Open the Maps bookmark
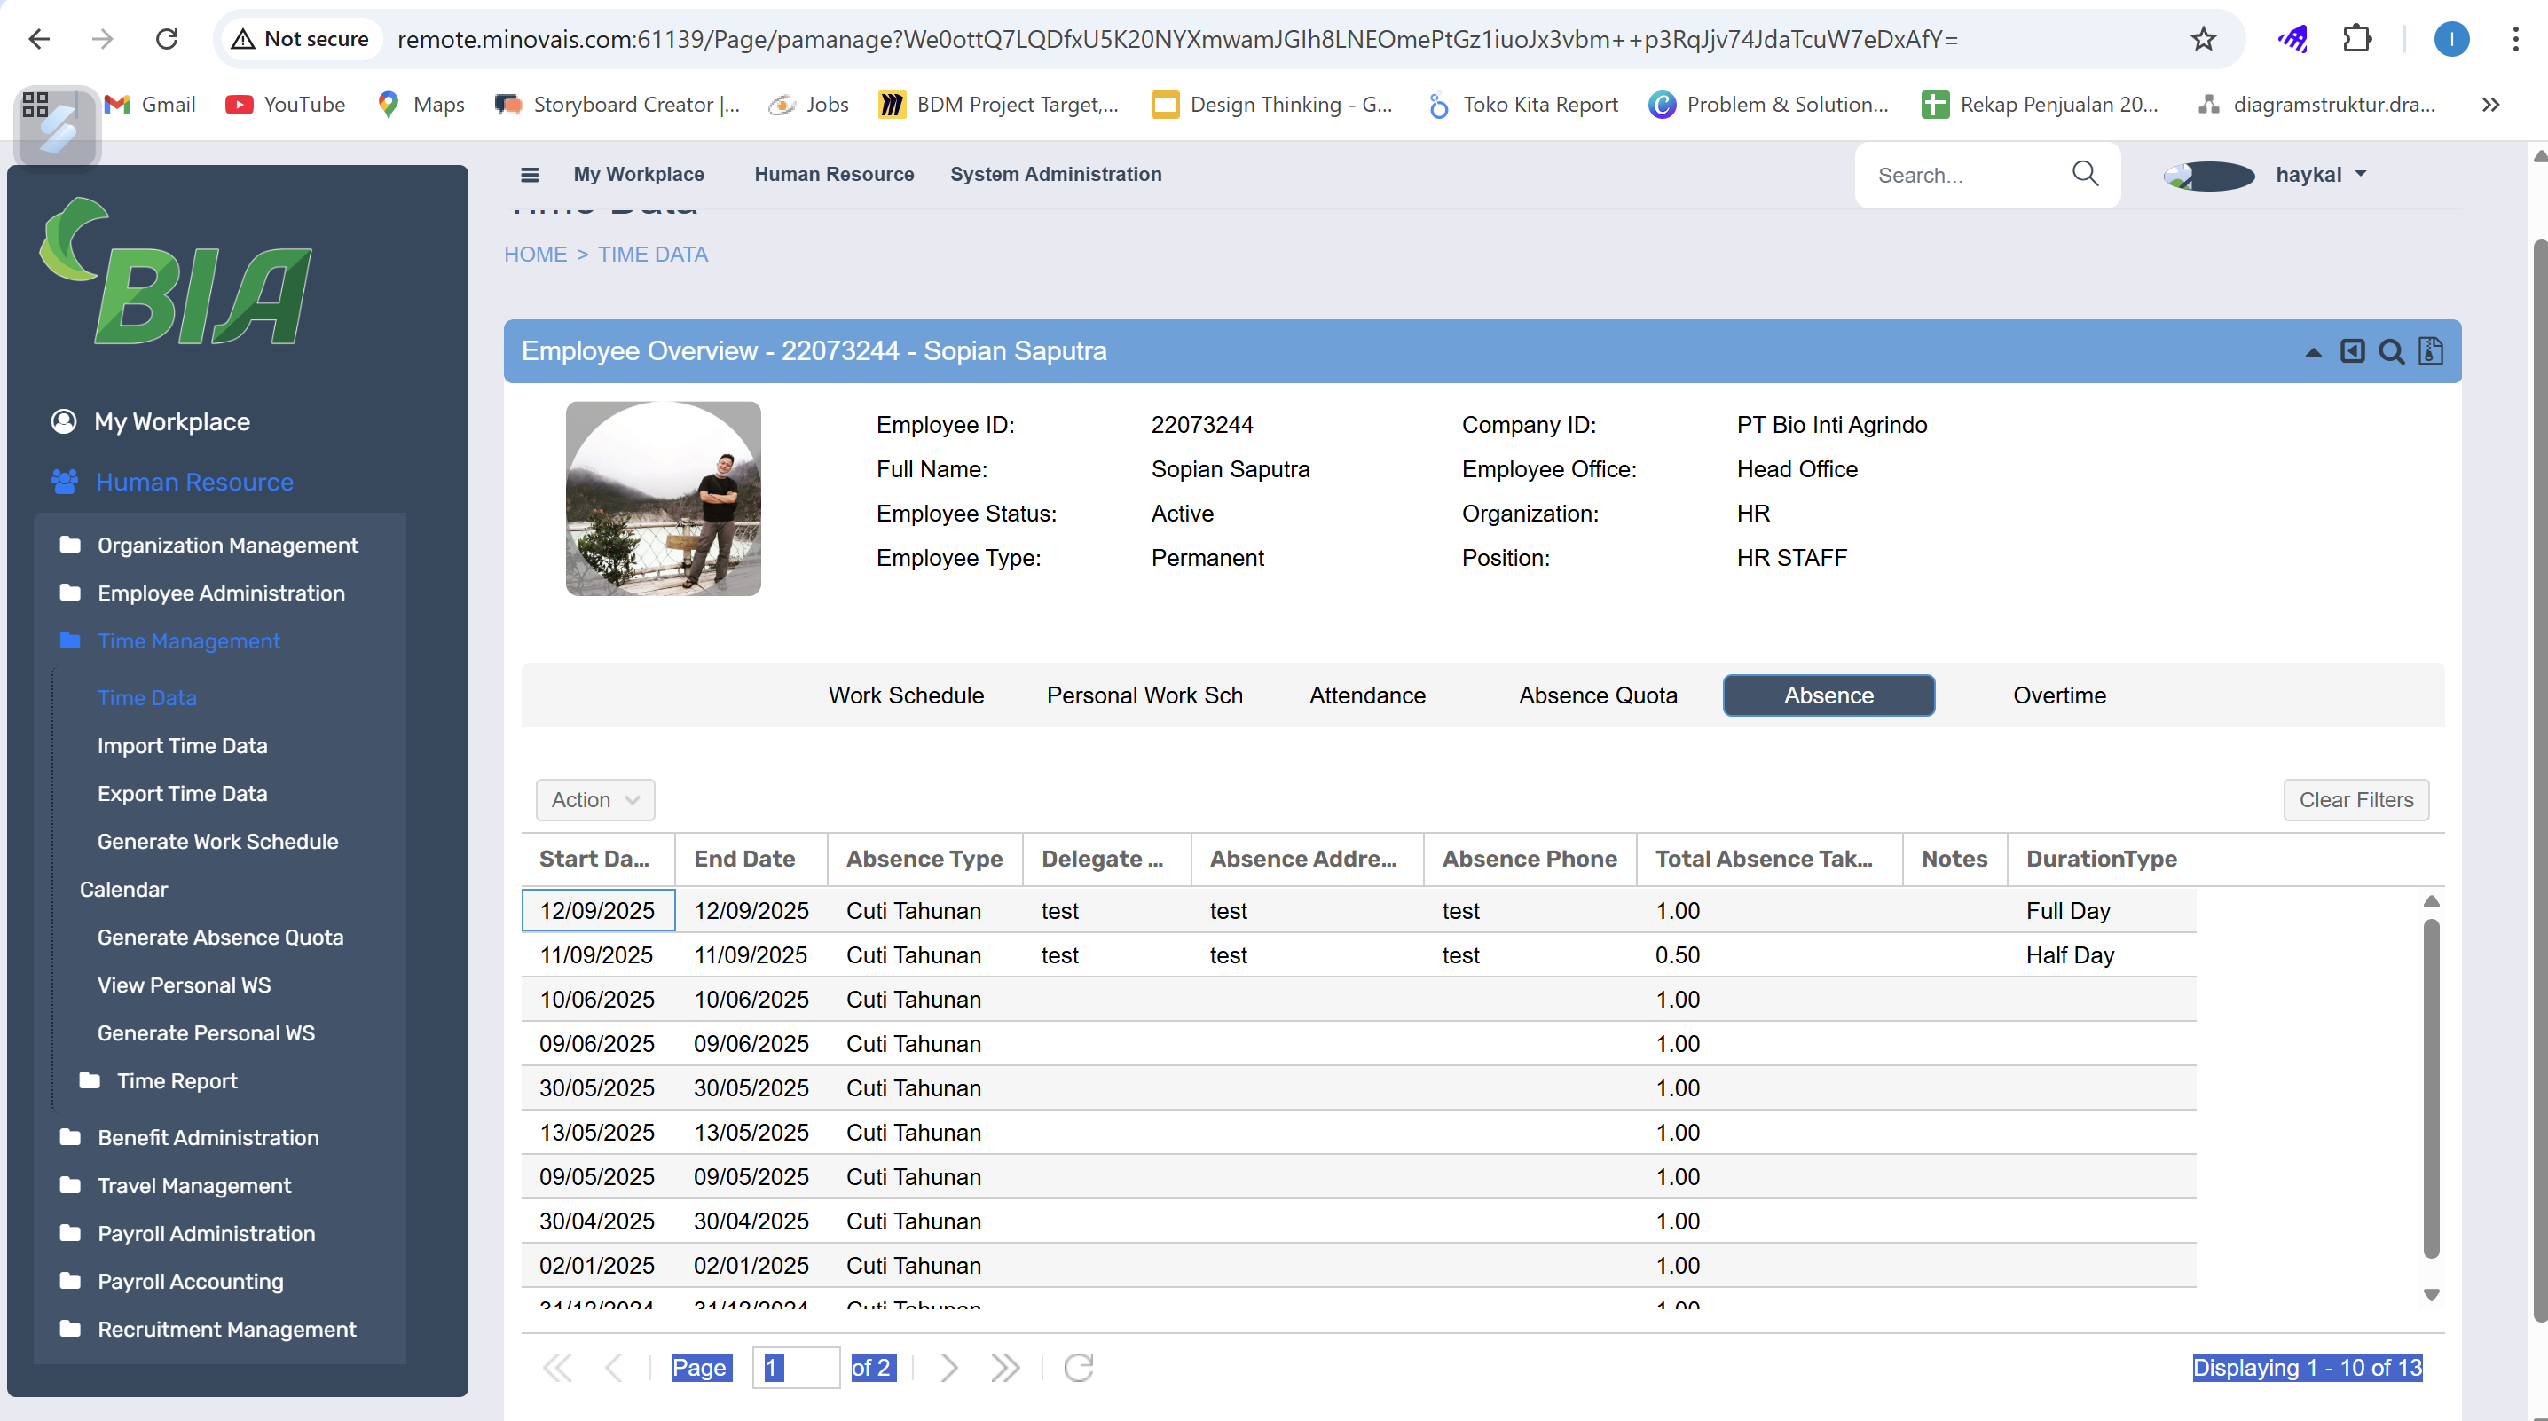Screen dimensions: 2548x1421 click(421, 105)
